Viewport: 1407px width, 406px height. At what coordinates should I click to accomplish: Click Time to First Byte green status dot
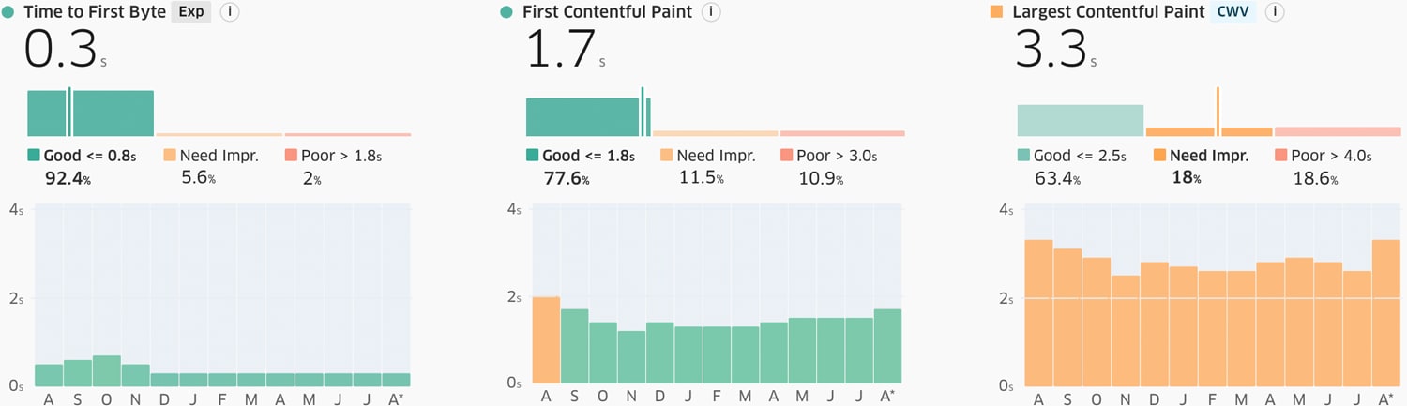coord(8,12)
